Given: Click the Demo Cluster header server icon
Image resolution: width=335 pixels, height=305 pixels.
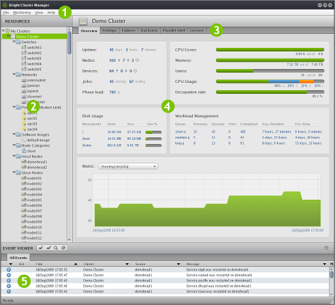Looking at the screenshot, I should coord(83,21).
